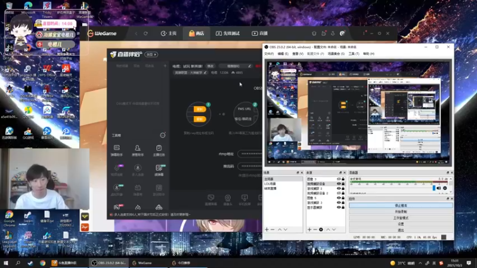The width and height of the screenshot is (477, 268).
Task: Open mode dropdown next to 直播伴侣 logo
Action: coord(151,54)
